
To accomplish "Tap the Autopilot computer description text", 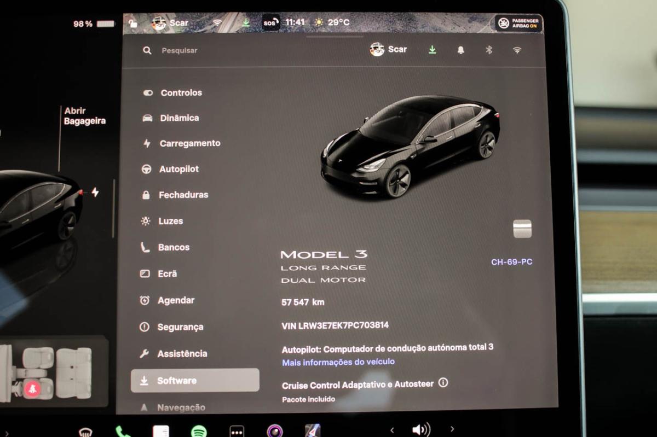I will tap(387, 348).
